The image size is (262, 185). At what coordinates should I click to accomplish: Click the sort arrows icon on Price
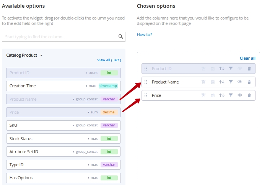coord(221,95)
